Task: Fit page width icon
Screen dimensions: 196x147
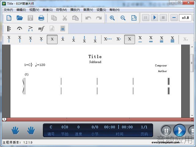Action: tap(134, 18)
